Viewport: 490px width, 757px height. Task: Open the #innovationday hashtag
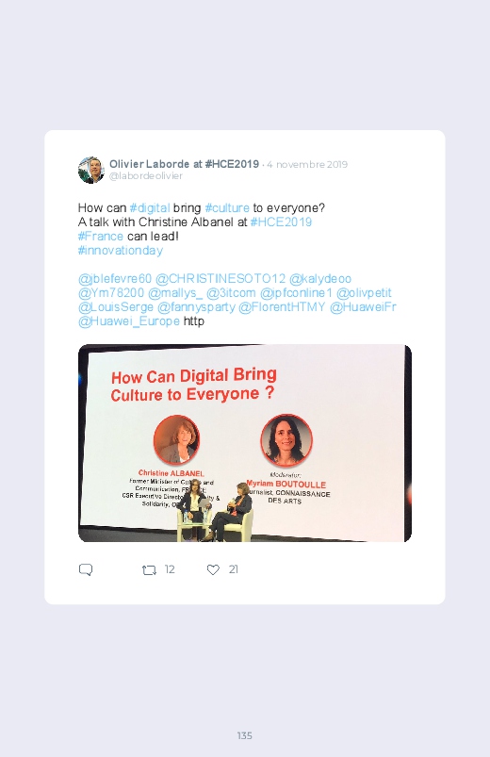(x=121, y=250)
